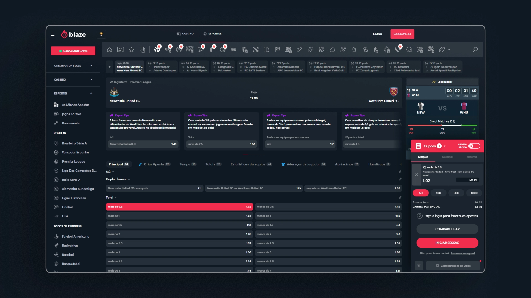Image resolution: width=531 pixels, height=298 pixels.
Task: Select the rugby ball sport icon
Action: (x=442, y=50)
